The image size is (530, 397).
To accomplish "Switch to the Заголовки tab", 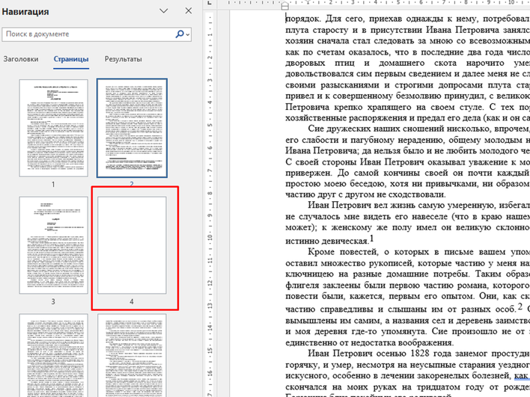I will [x=21, y=59].
